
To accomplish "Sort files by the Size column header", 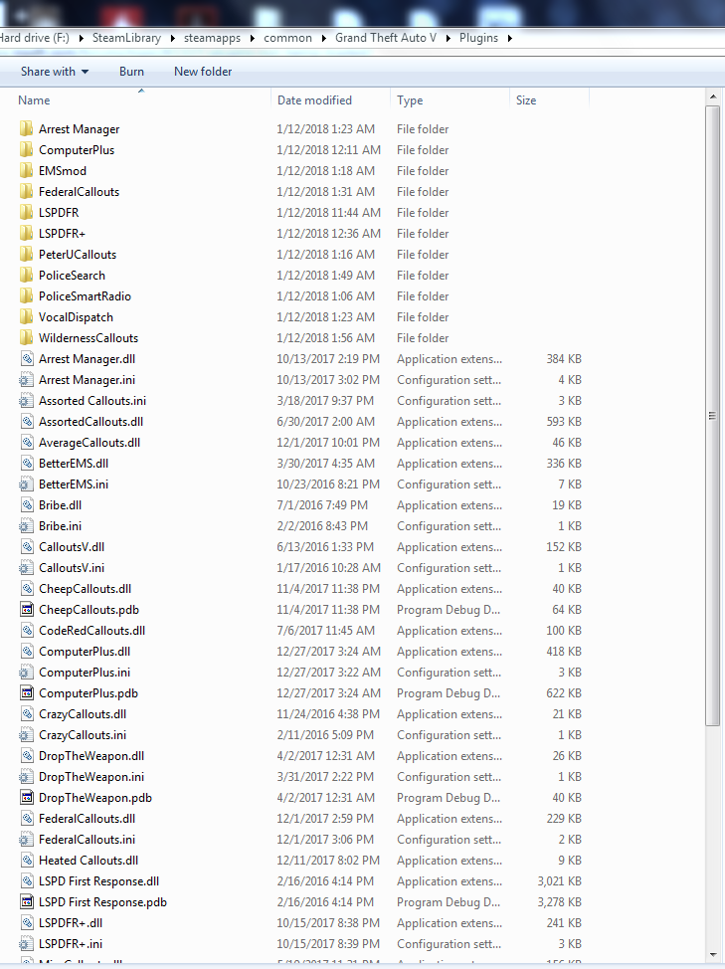I will [549, 100].
